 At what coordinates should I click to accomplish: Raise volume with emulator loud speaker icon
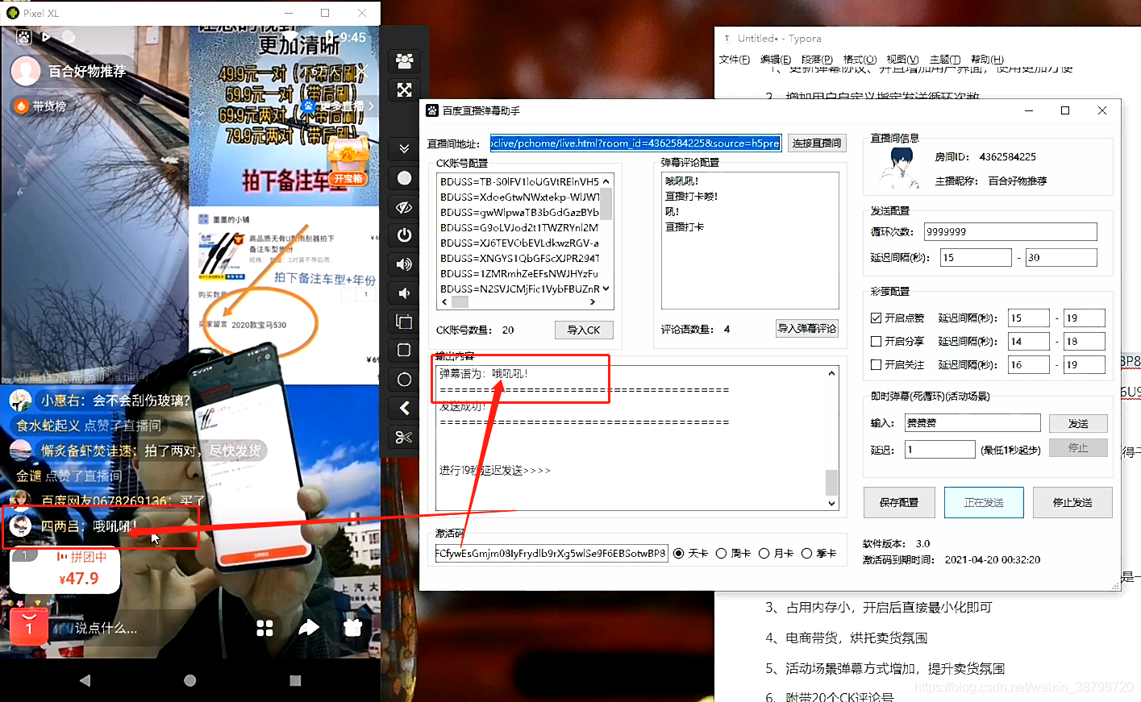coord(405,264)
